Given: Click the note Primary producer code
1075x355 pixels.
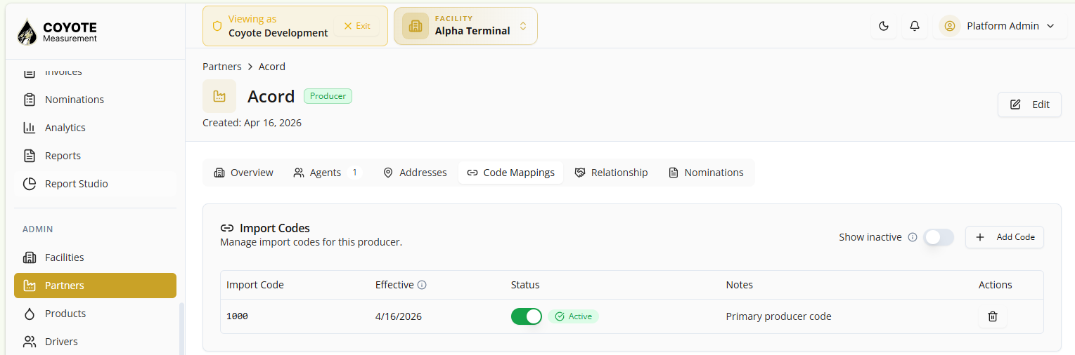Looking at the screenshot, I should [778, 316].
